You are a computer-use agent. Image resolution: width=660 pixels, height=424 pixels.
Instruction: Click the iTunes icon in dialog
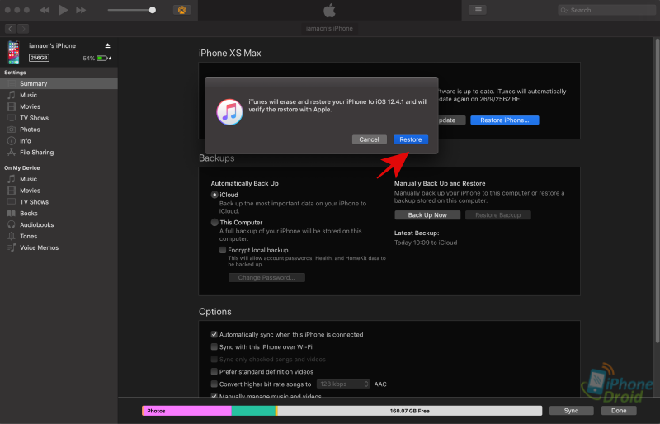pos(229,112)
